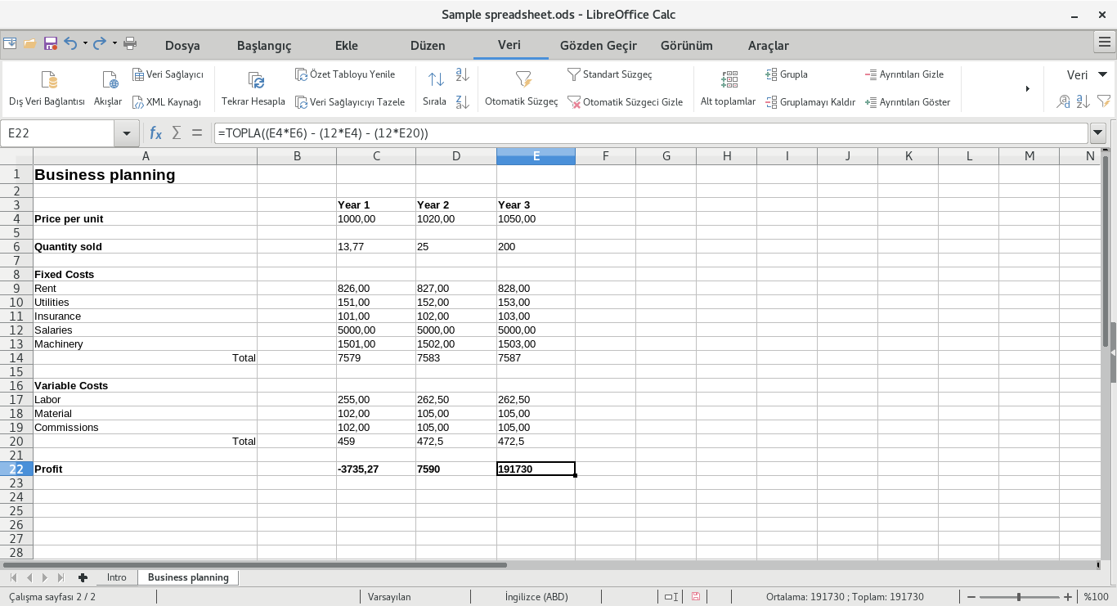Viewport: 1117px width, 606px height.
Task: Click the Sum sigma icon
Action: 176,133
